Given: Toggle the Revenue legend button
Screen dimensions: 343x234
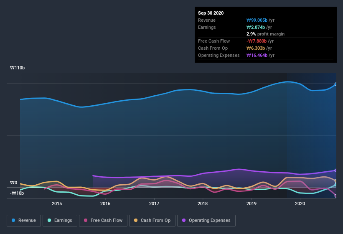Looking at the screenshot, I should [x=24, y=221].
